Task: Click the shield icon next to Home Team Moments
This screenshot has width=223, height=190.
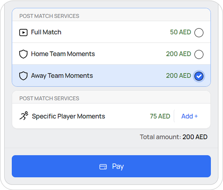Action: (23, 54)
